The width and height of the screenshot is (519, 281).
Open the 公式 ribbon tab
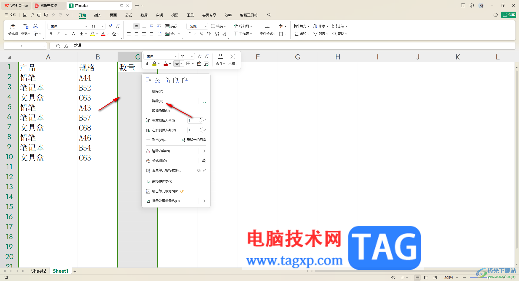(129, 15)
